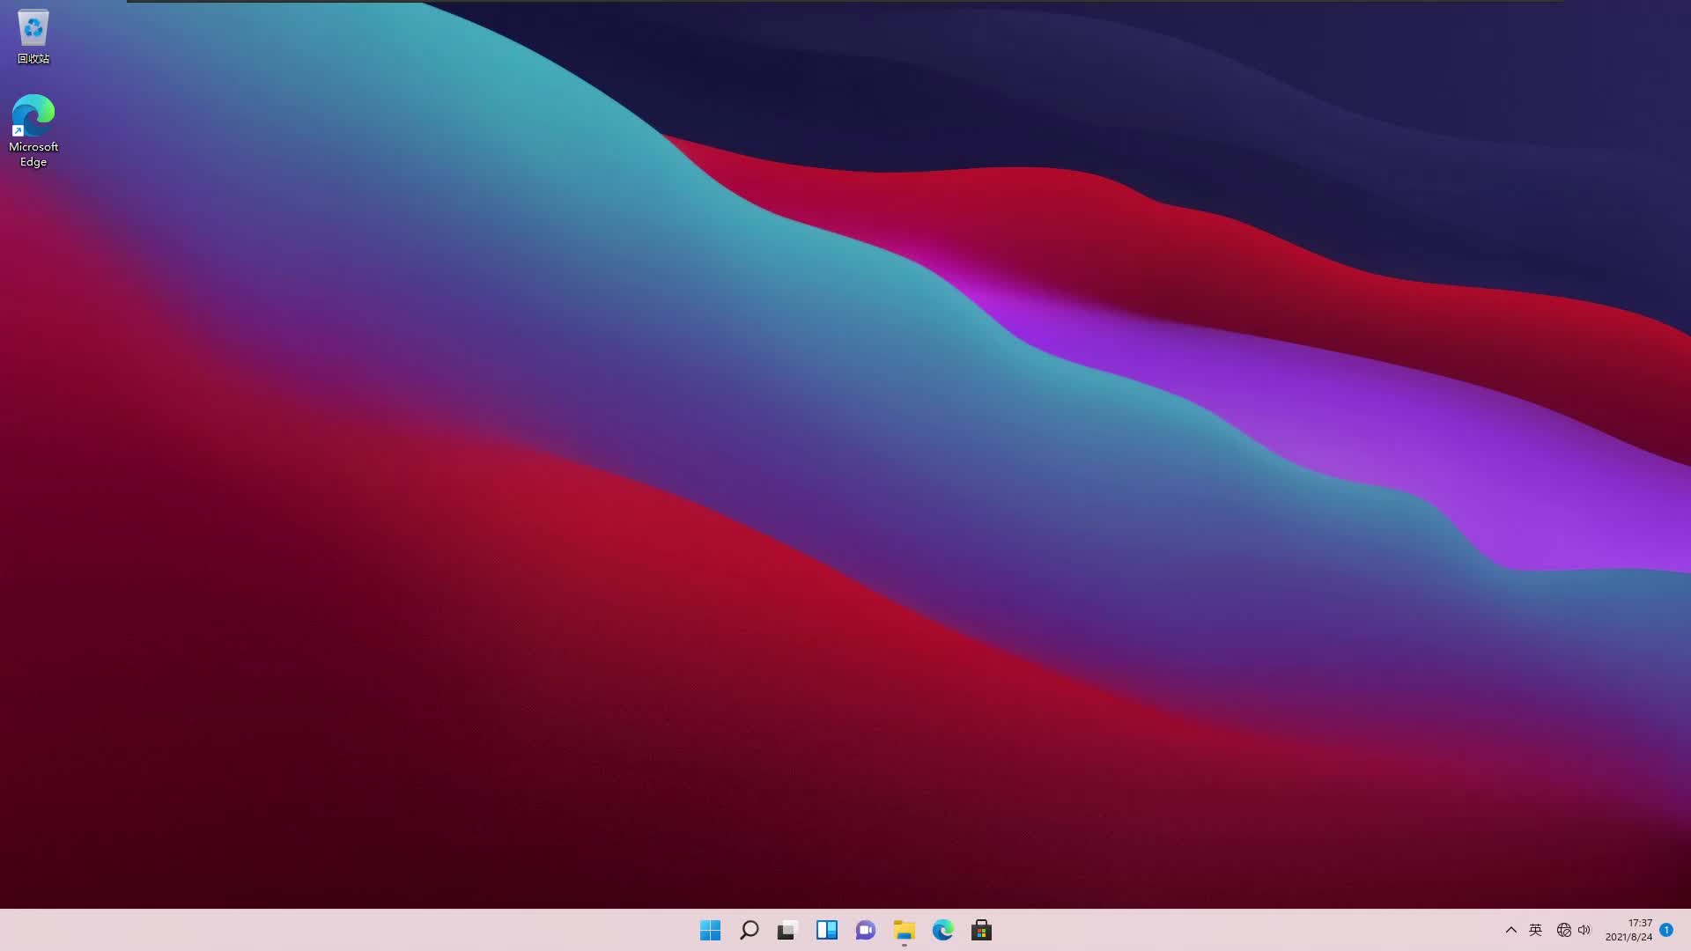Open the Windows Start menu
The height and width of the screenshot is (951, 1691).
point(710,930)
